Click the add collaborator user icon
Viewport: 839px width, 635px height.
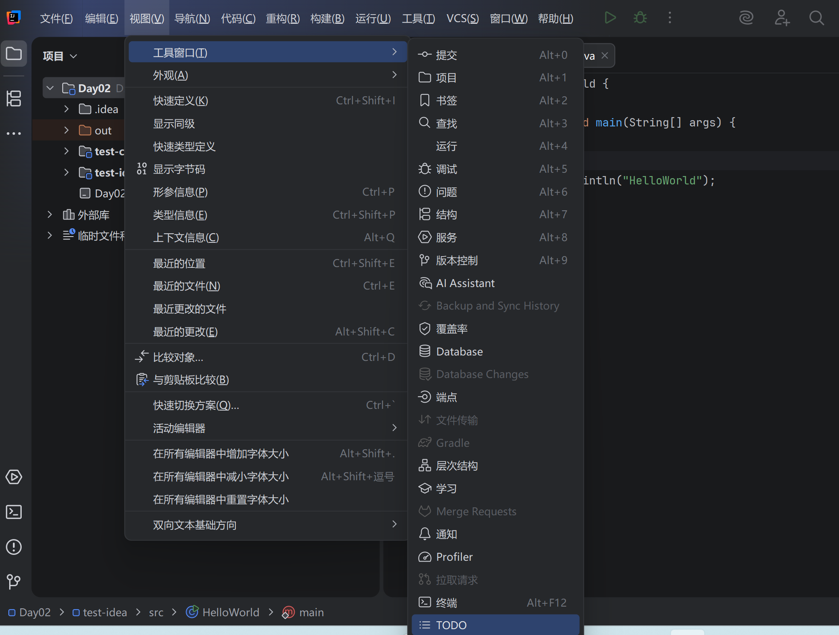(781, 18)
